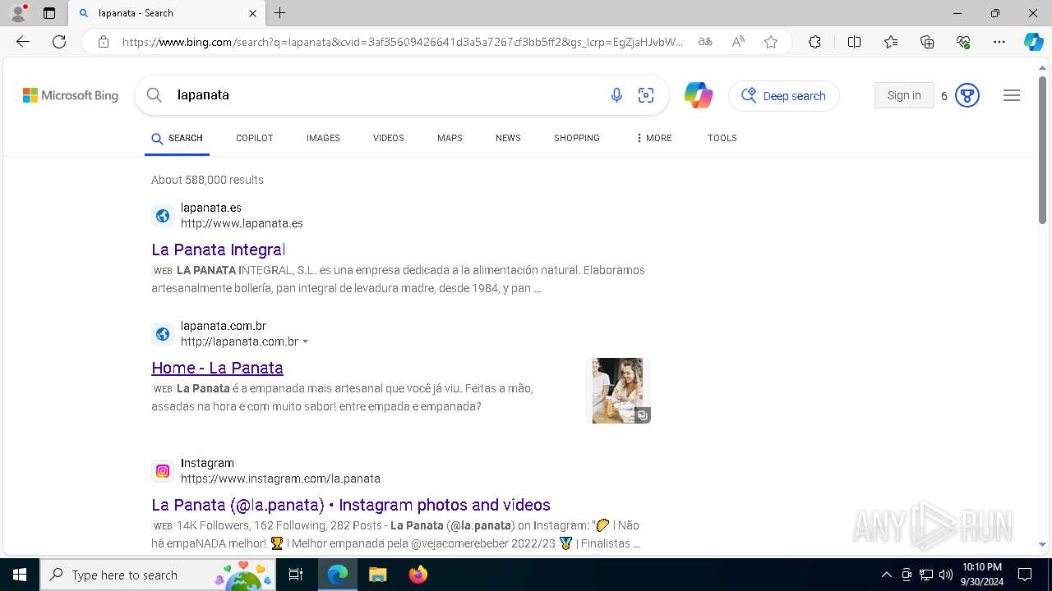Click the instagram.com/la.panata URL
Viewport: 1052px width, 591px height.
[280, 479]
